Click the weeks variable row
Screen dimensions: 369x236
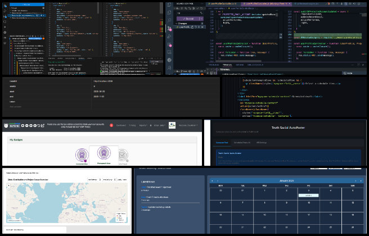point(111,87)
